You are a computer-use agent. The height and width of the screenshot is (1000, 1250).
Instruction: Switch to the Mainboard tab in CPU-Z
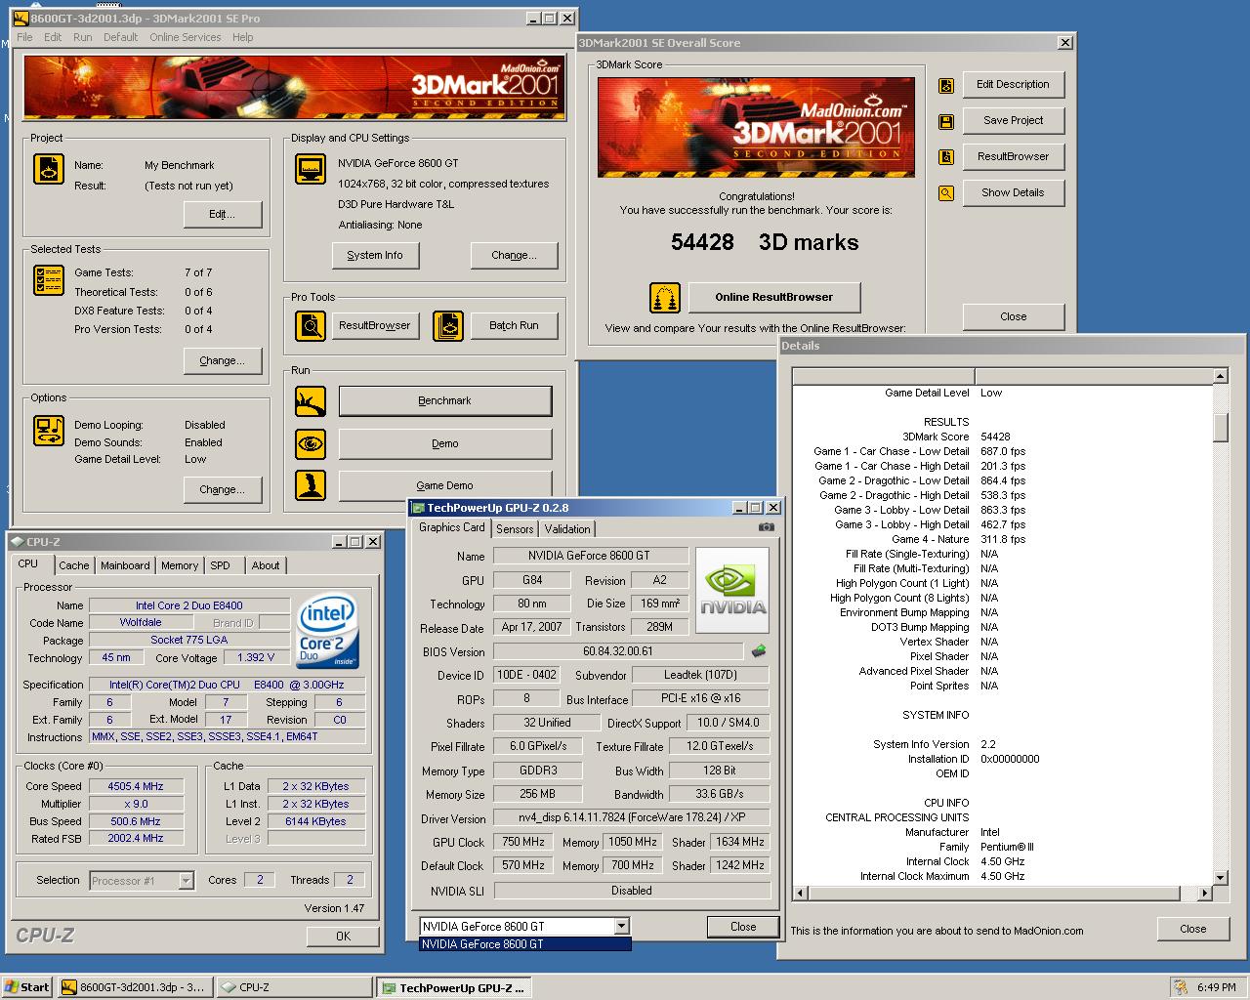click(x=125, y=565)
